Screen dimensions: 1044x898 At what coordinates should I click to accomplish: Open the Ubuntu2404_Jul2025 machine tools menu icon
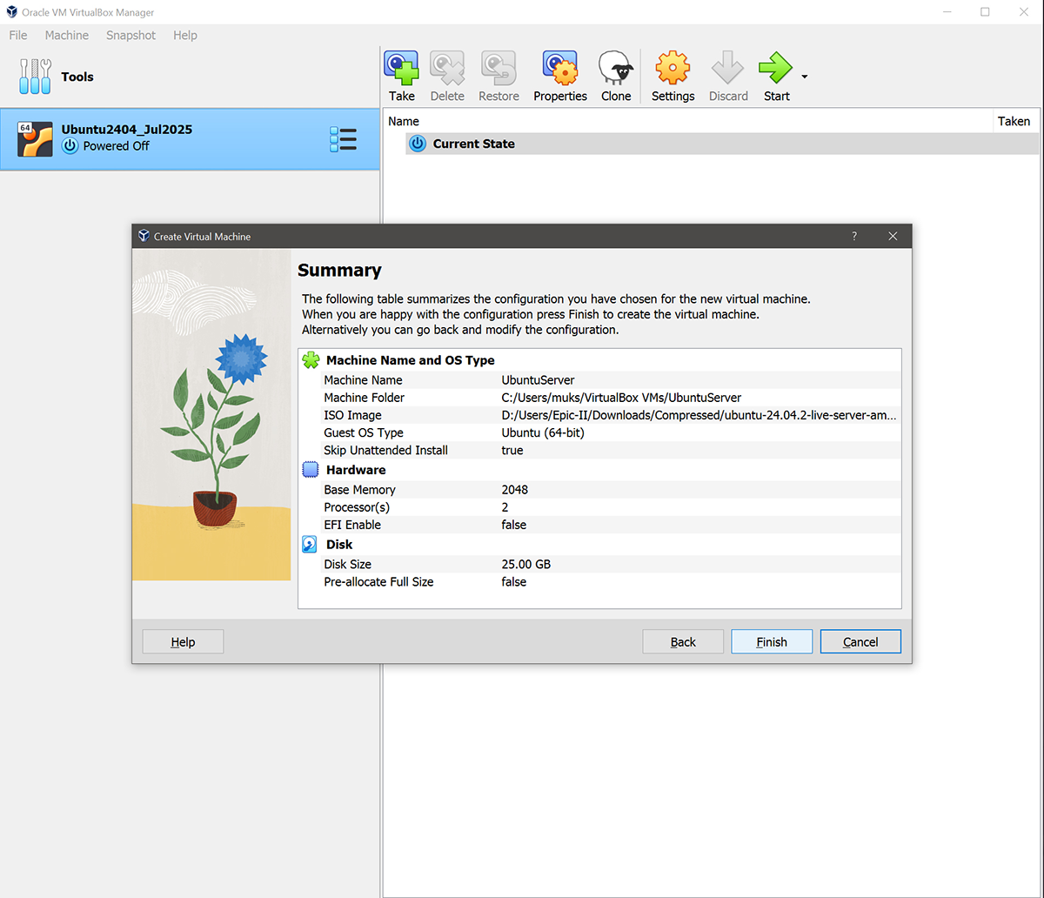(x=343, y=139)
